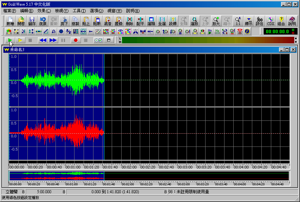Image resolution: width=300 pixels, height=202 pixels.
Task: Click the 混音 (Mix) toolbar icon
Action: point(108,21)
